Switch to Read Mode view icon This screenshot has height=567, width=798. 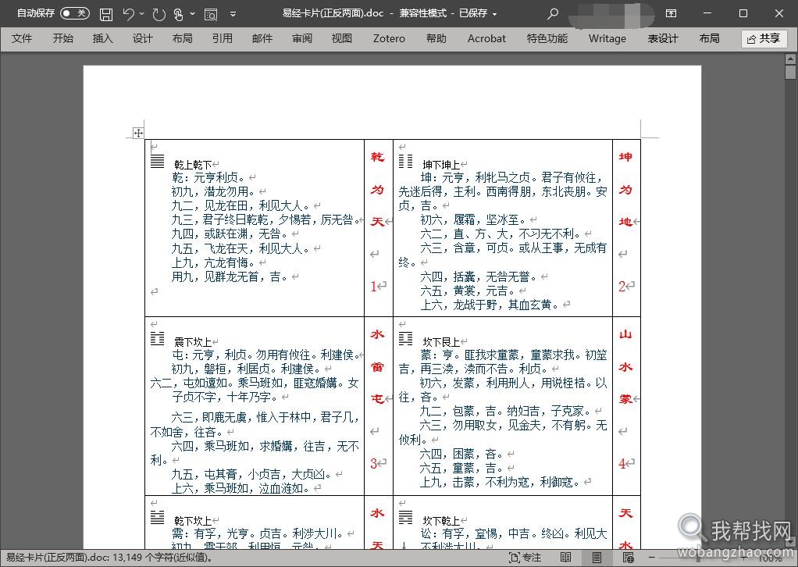click(x=566, y=558)
